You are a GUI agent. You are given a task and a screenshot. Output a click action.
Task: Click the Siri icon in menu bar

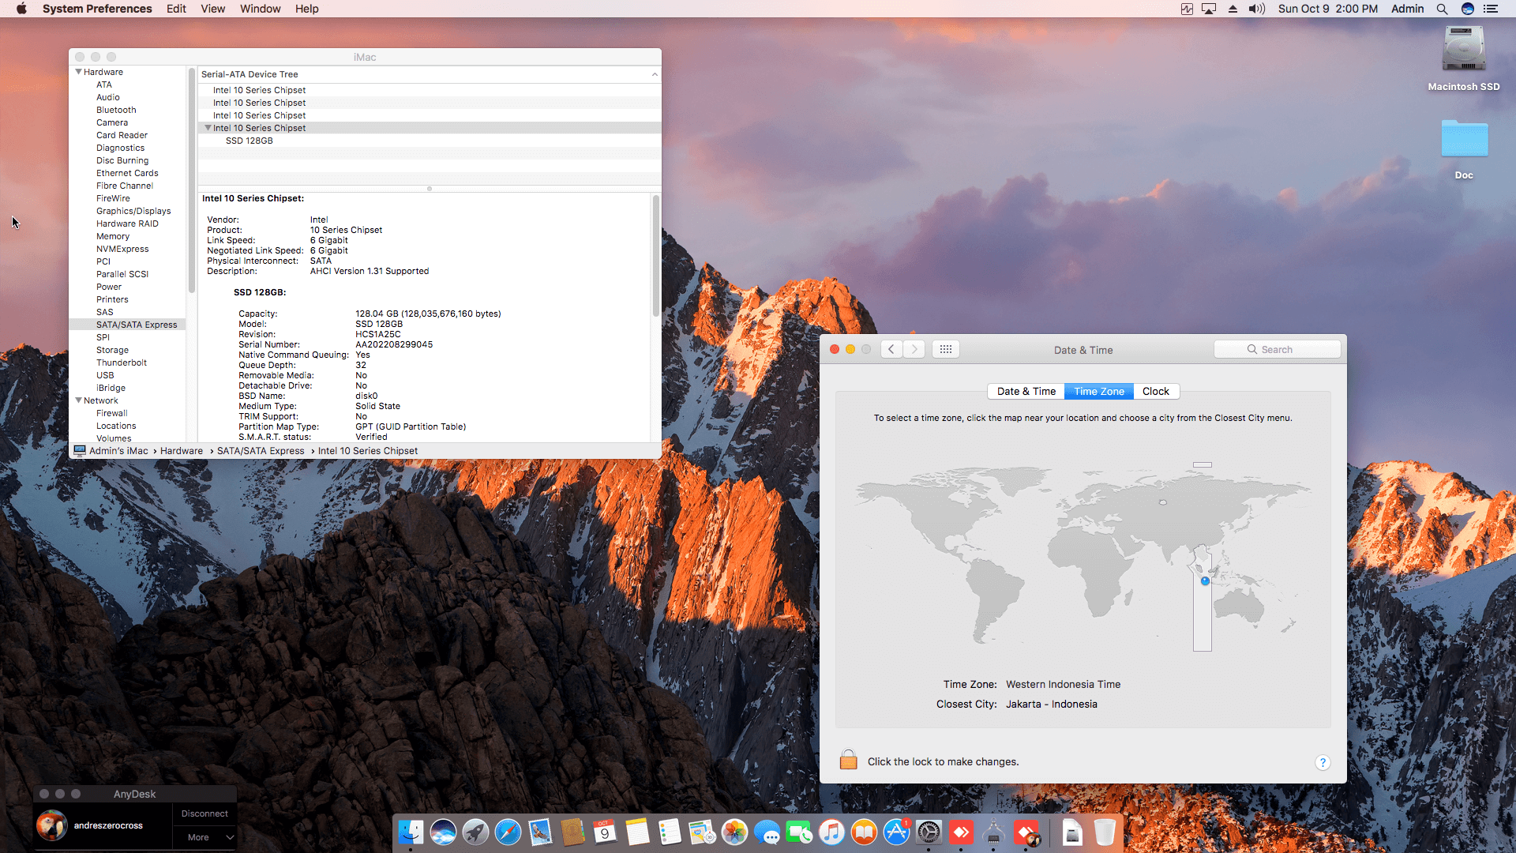click(x=1468, y=9)
